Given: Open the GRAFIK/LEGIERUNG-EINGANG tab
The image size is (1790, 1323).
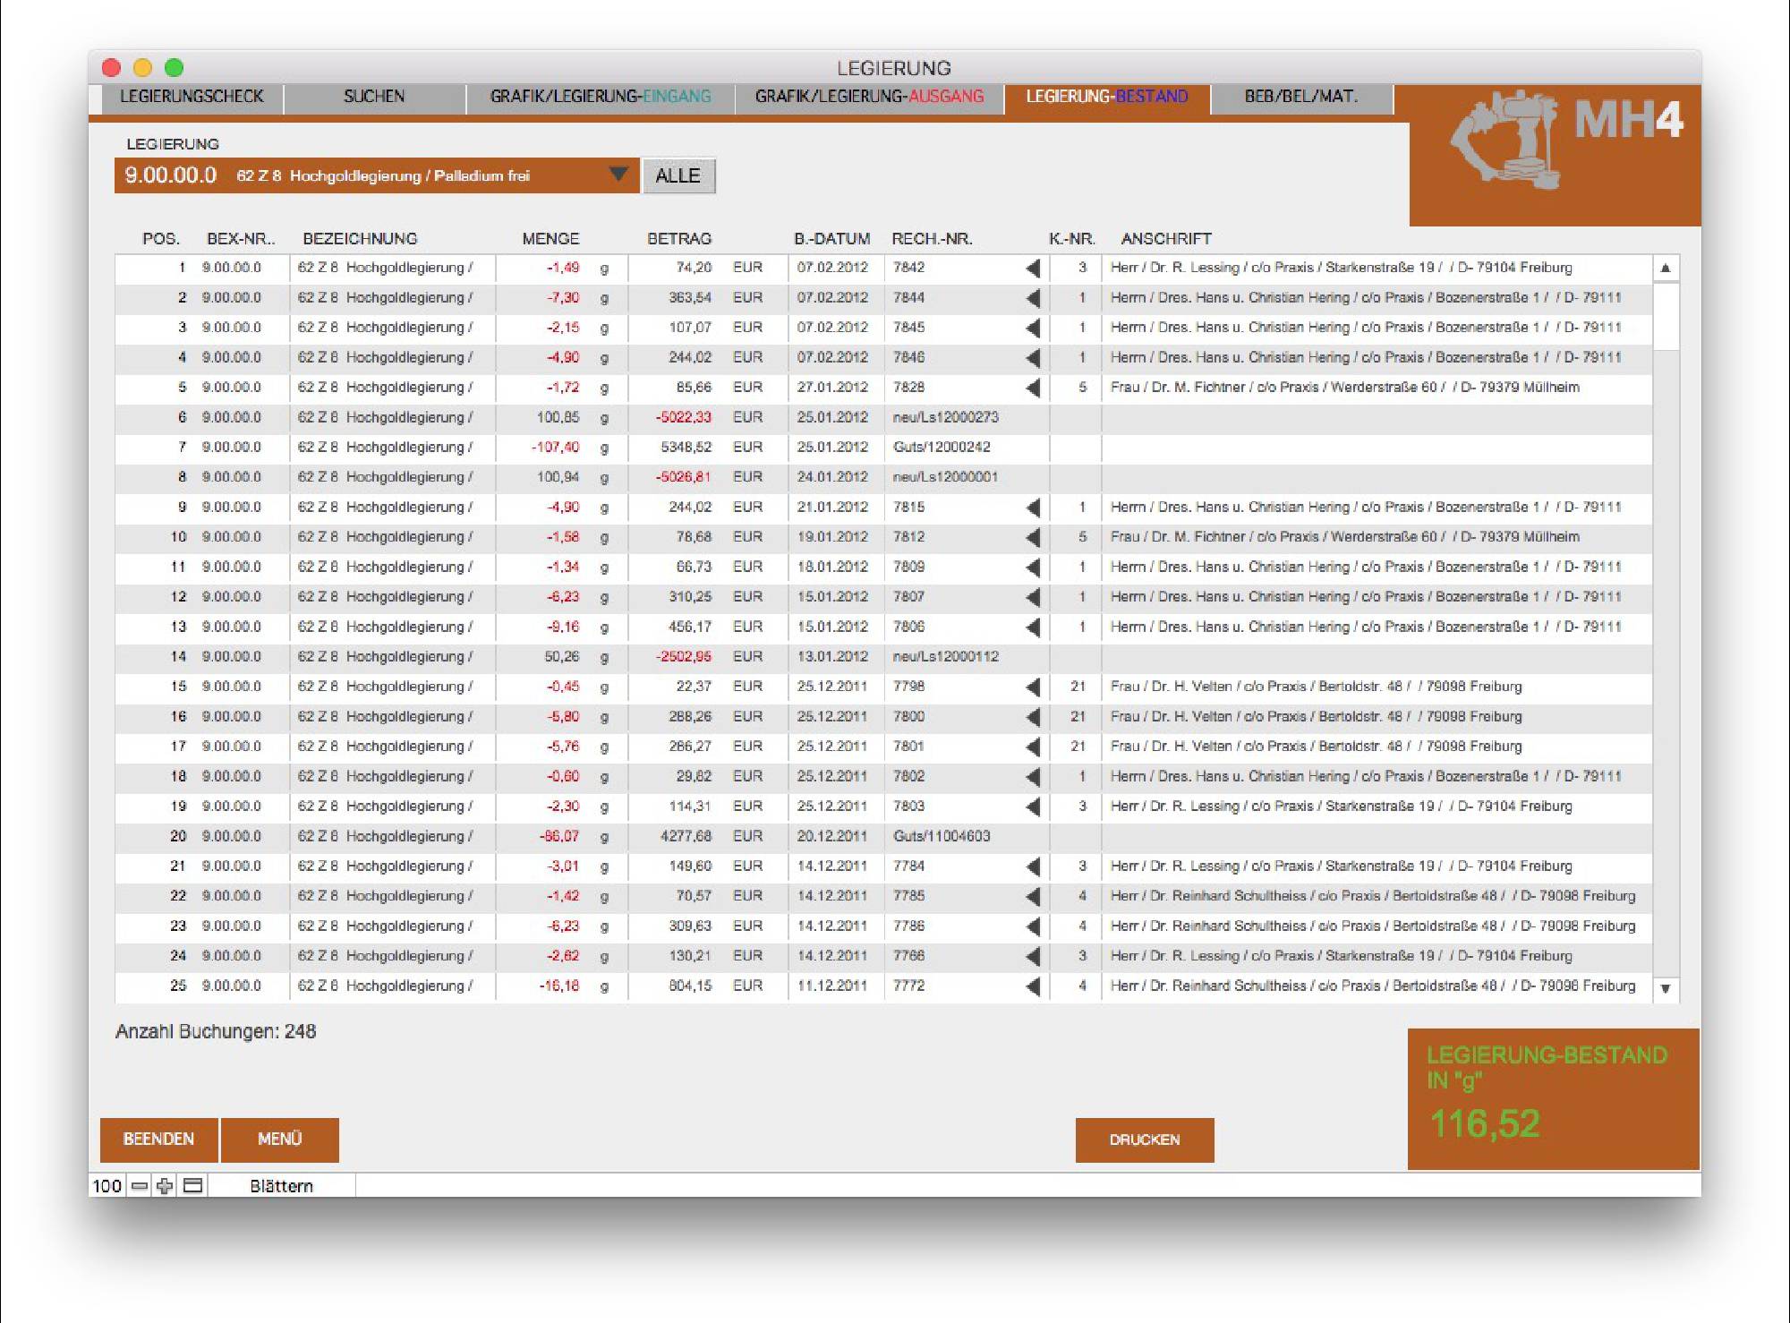Looking at the screenshot, I should [x=600, y=97].
